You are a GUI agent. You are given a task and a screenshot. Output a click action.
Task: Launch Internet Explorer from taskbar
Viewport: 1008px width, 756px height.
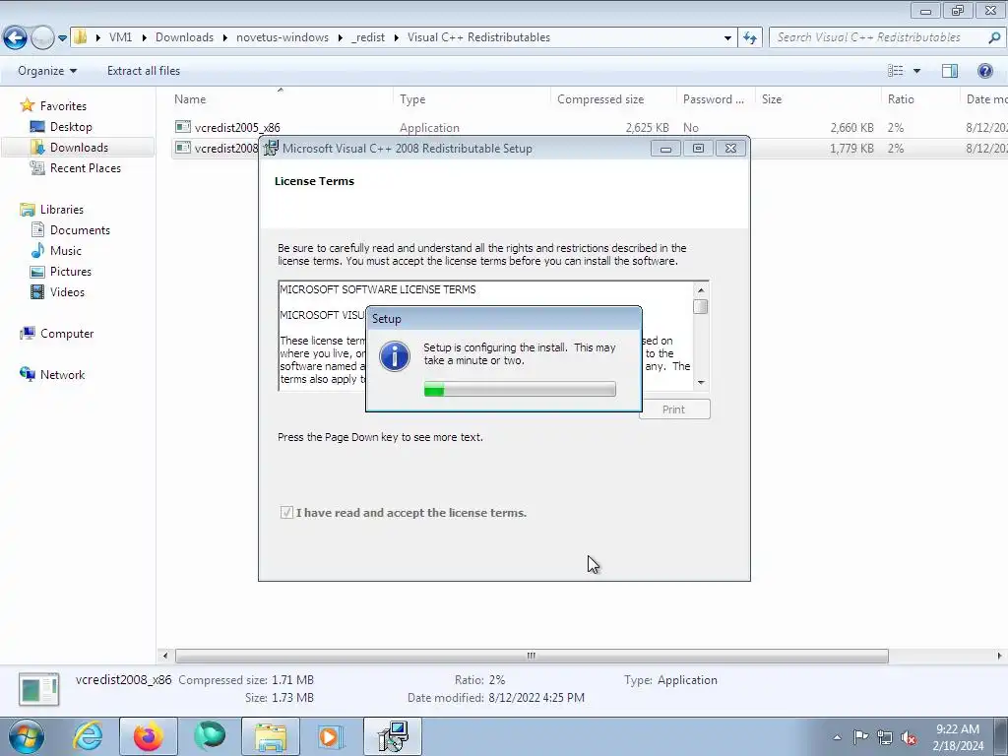tap(88, 736)
